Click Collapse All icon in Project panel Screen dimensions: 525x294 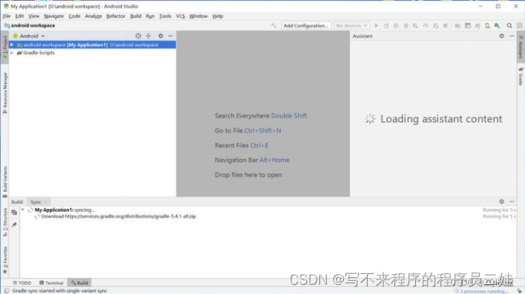click(148, 36)
